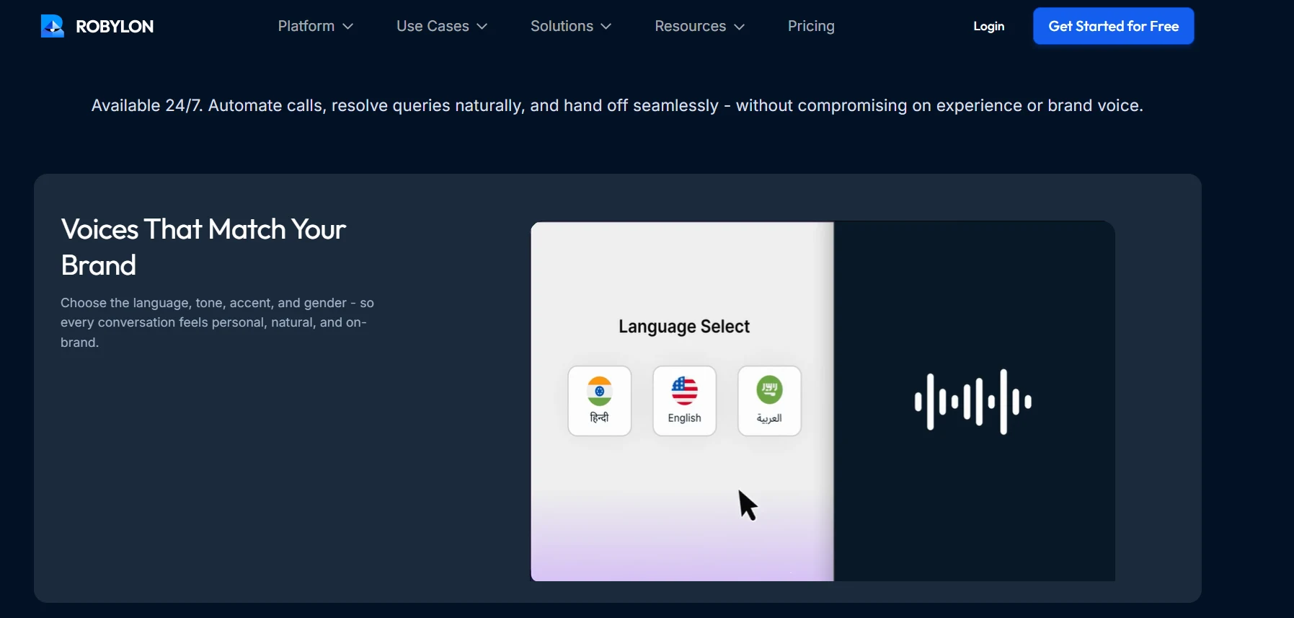Expand the Resources dropdown chevron
Image resolution: width=1294 pixels, height=618 pixels.
pyautogui.click(x=739, y=27)
